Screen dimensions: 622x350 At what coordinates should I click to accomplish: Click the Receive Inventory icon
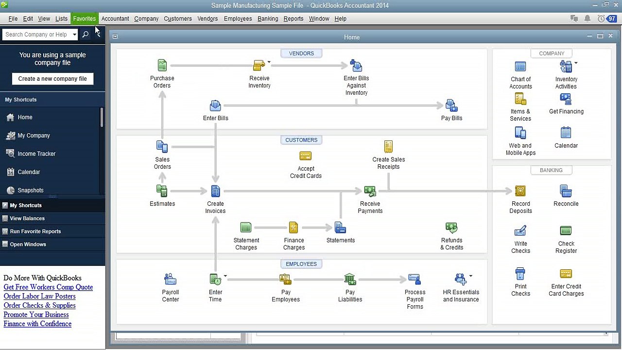click(x=259, y=65)
